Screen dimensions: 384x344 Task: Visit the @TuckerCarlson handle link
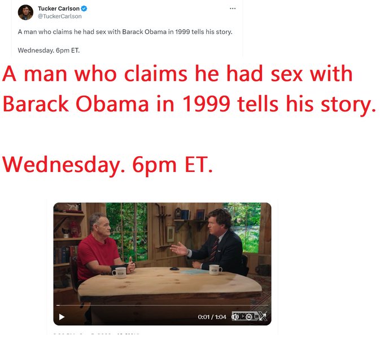click(59, 16)
